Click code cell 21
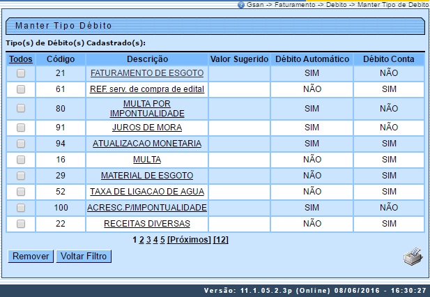Viewport: 430px width, 297px height. point(61,73)
